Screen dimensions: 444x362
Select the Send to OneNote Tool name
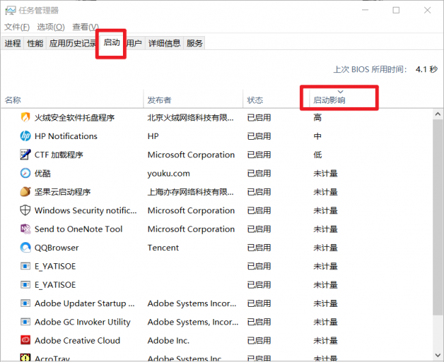coord(79,229)
